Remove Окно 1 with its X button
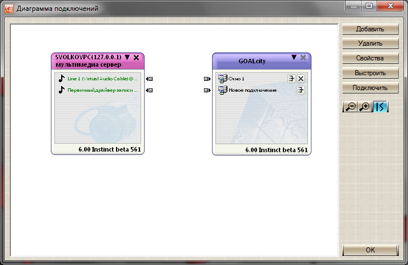 click(x=301, y=79)
